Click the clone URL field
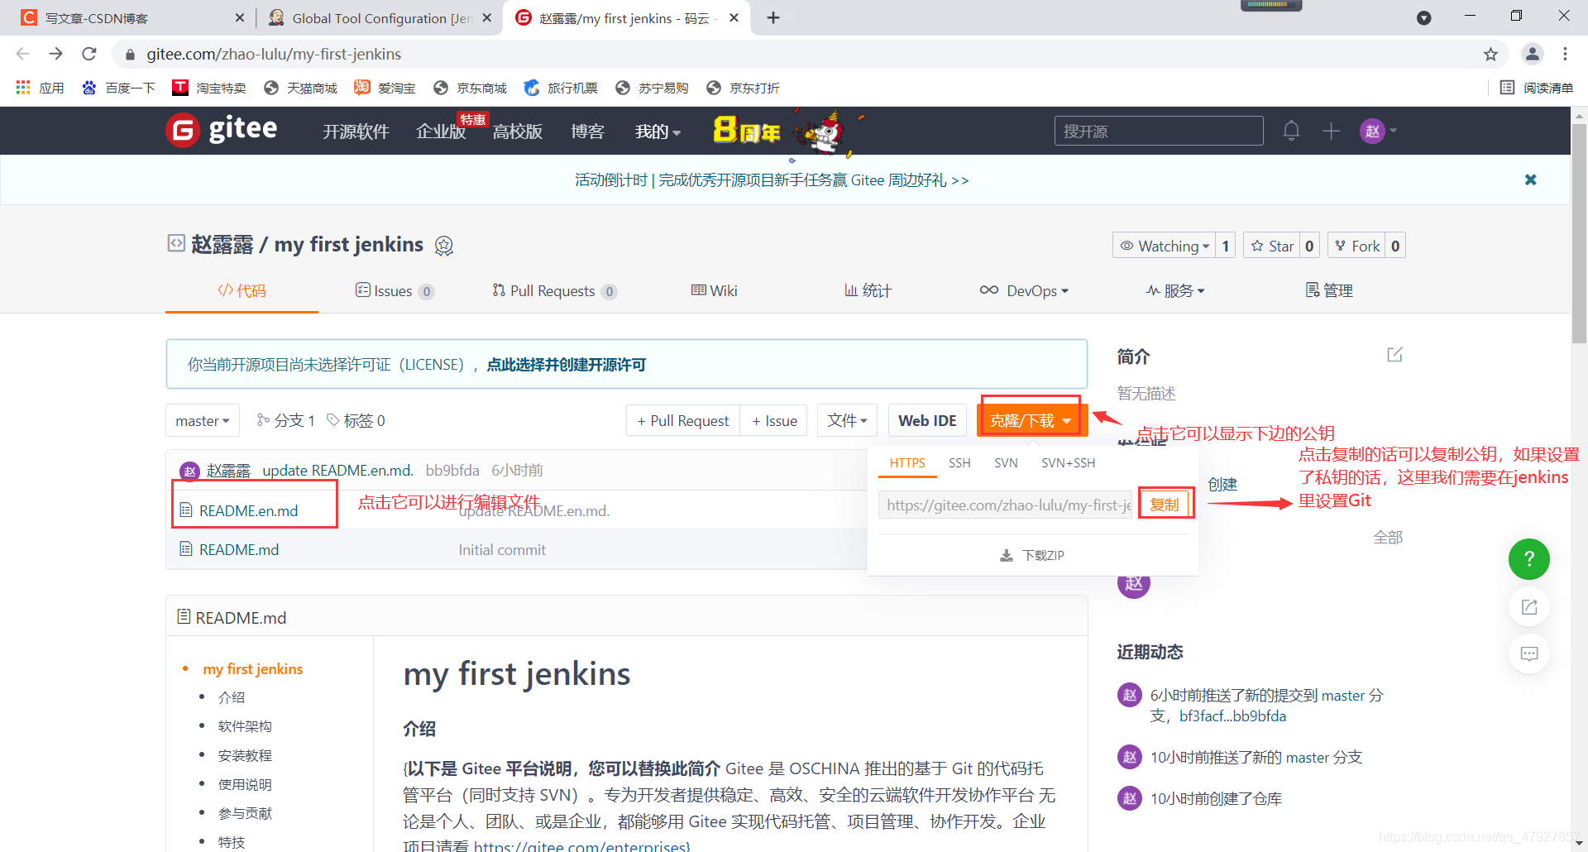This screenshot has width=1588, height=852. (x=1005, y=505)
